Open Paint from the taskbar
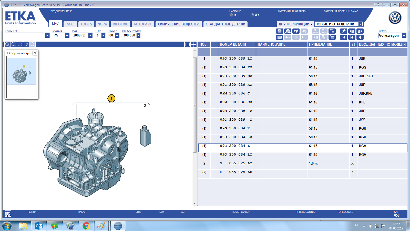410x231 pixels. point(102,226)
